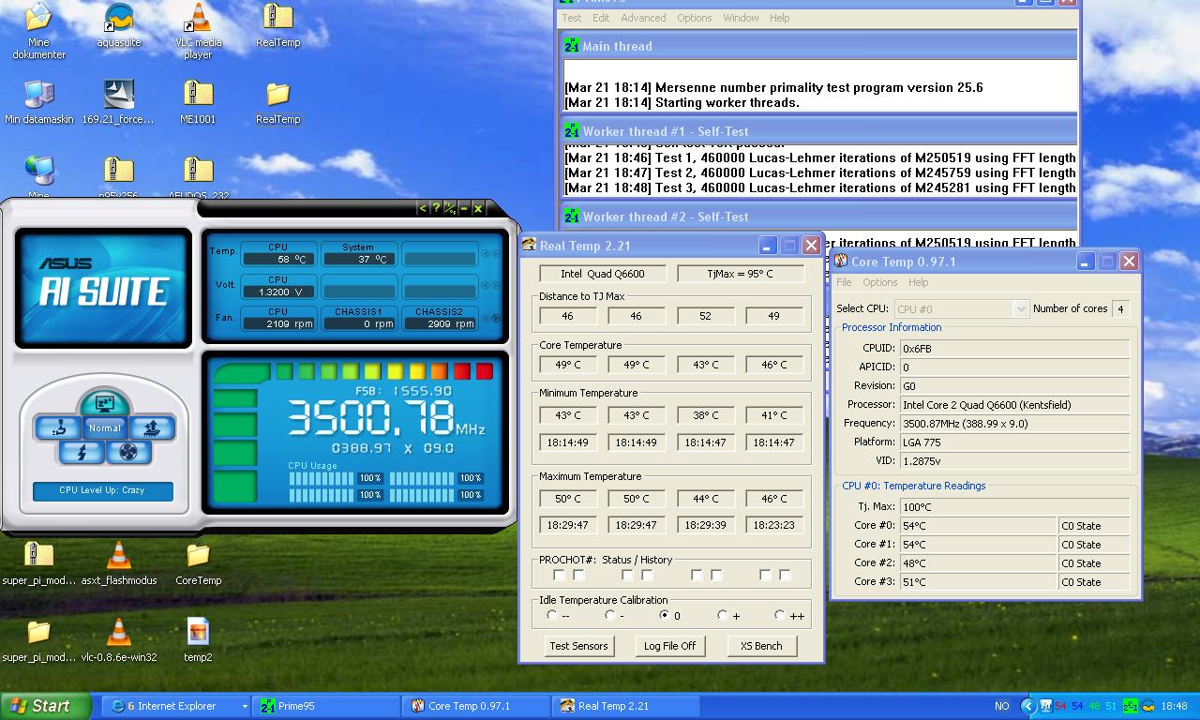
Task: Open the Help menu in Core Temp
Action: pos(918,282)
